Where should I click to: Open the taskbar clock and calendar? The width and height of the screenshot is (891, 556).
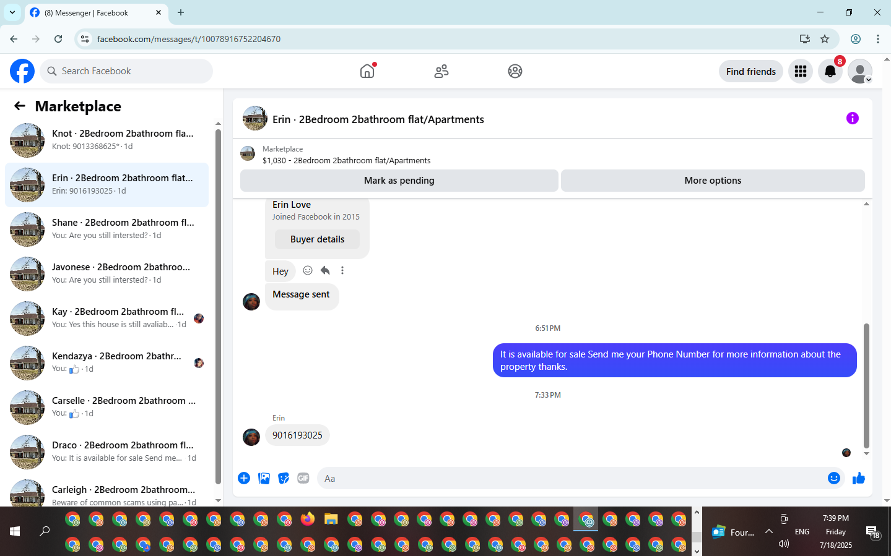tap(836, 532)
